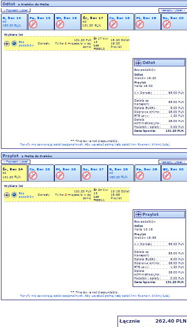Click the Kraków 16:20 departure text in the Odlot summary
Screen dimensions: 187x327
click(x=145, y=78)
